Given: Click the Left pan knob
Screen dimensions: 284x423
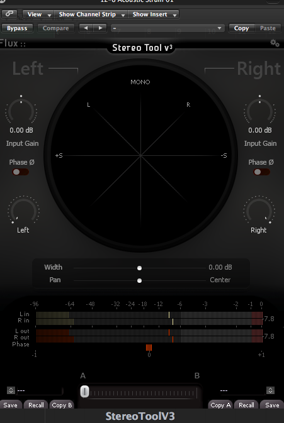Looking at the screenshot, I should pyautogui.click(x=23, y=211).
